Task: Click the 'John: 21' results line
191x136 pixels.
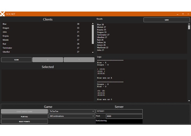Action: point(101,50)
